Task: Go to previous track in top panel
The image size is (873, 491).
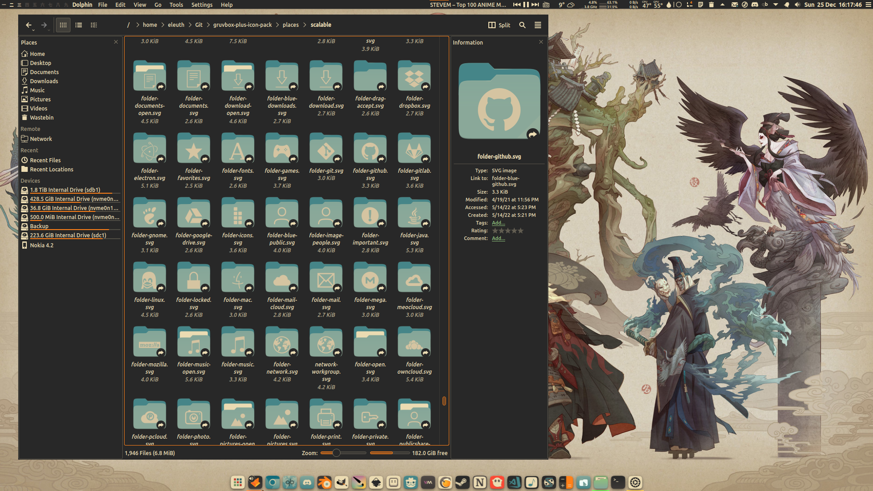Action: pyautogui.click(x=517, y=5)
